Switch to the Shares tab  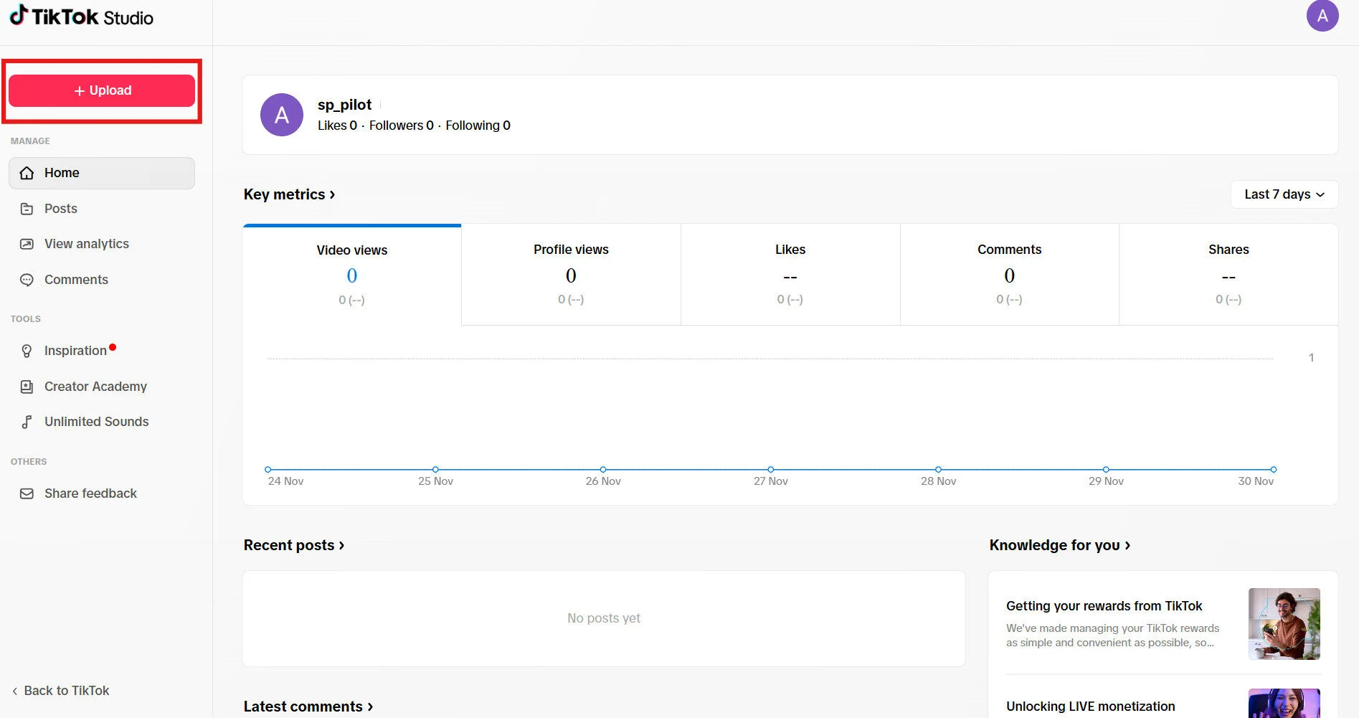coord(1228,275)
